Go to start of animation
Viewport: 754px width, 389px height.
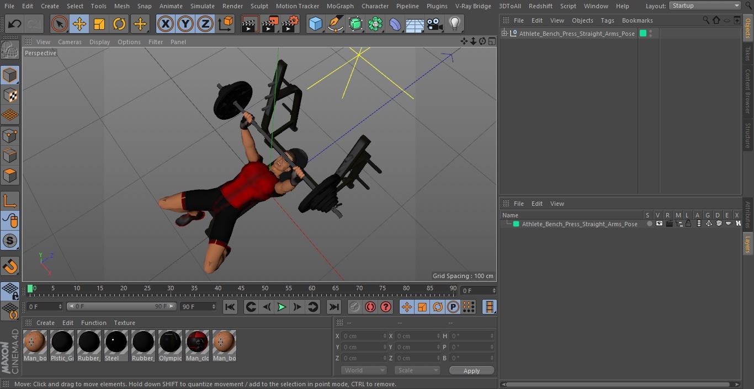point(230,307)
